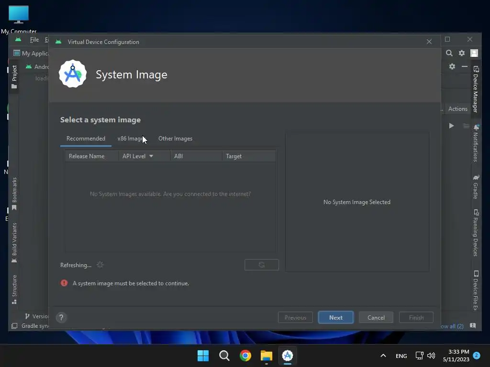Open the Bookmarks tool window
This screenshot has height=367, width=490.
point(14,194)
